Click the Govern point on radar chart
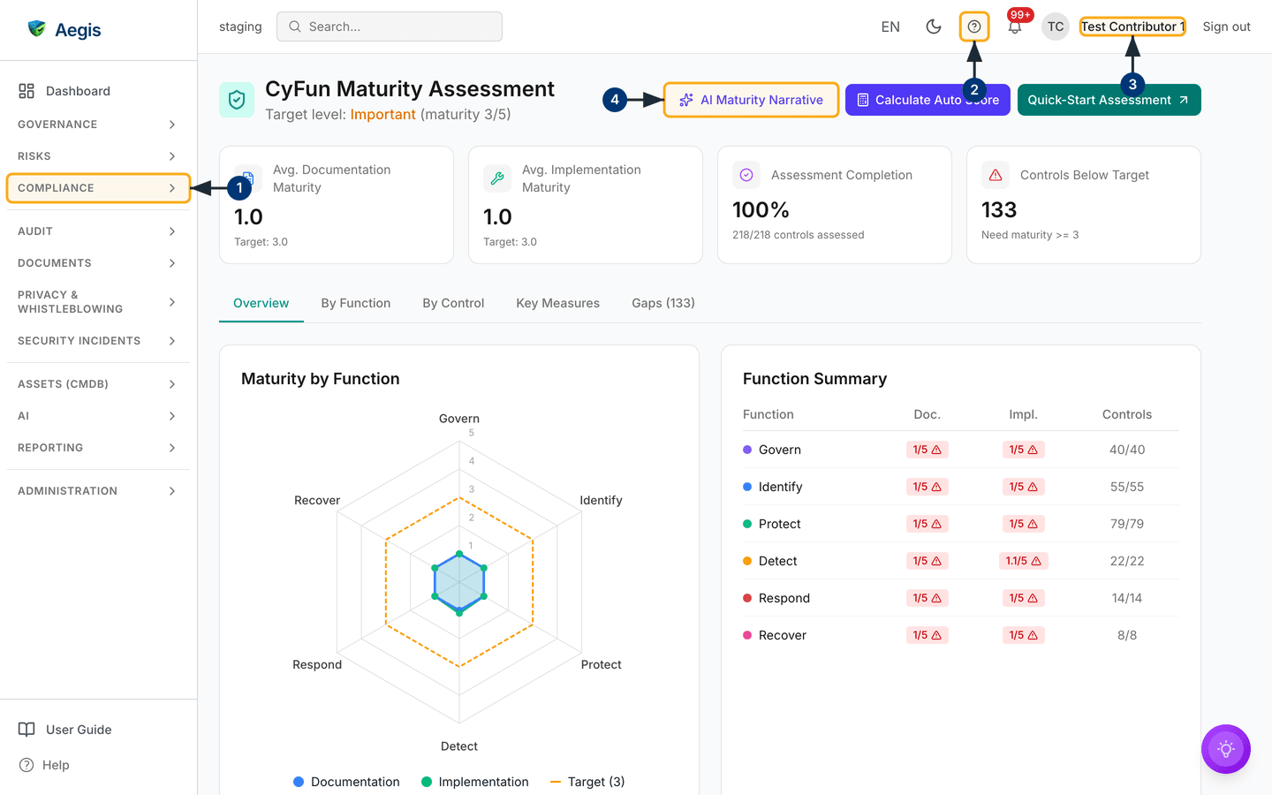 tap(459, 554)
